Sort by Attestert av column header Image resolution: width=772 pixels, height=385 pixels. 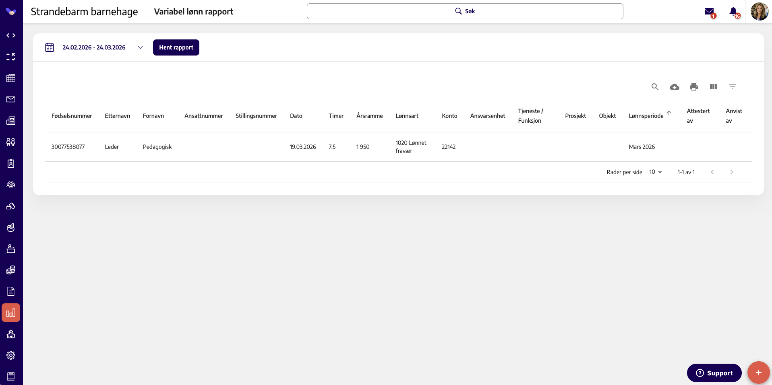coord(698,116)
